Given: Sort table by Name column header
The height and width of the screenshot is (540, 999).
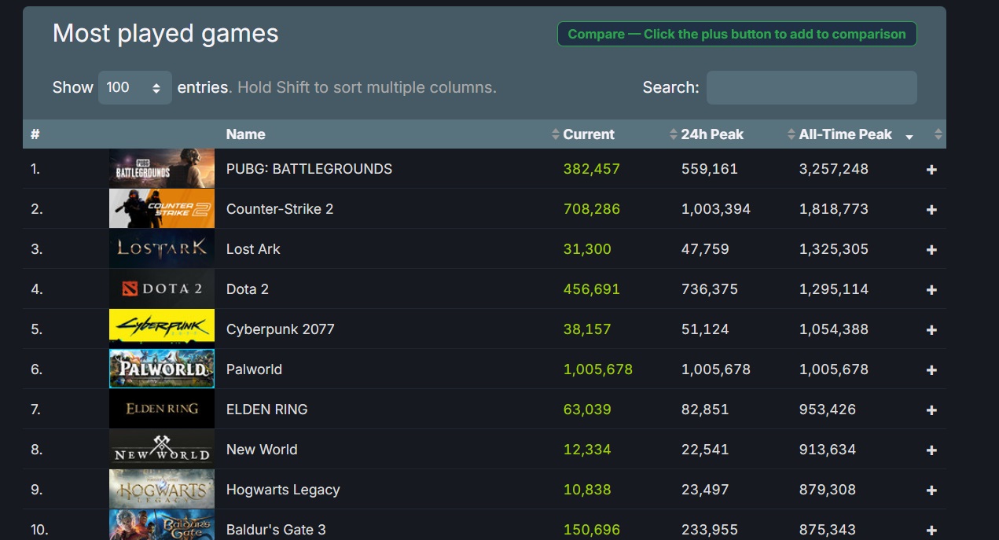Looking at the screenshot, I should [x=245, y=134].
